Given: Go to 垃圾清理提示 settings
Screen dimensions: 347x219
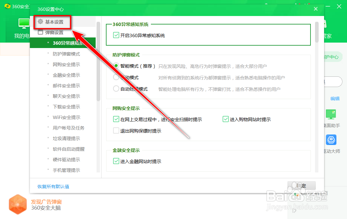Looking at the screenshot, I should coord(66,139).
